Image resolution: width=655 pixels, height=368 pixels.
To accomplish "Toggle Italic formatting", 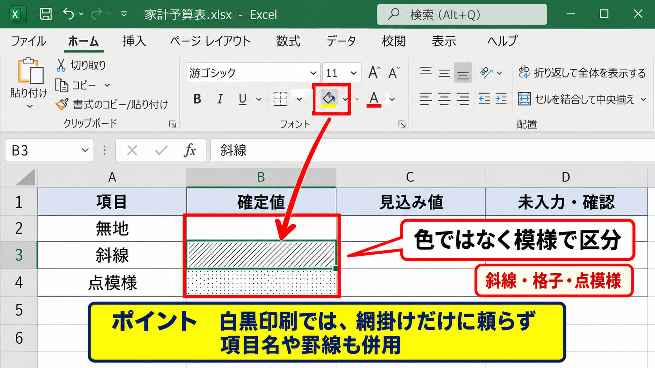I will coord(220,99).
